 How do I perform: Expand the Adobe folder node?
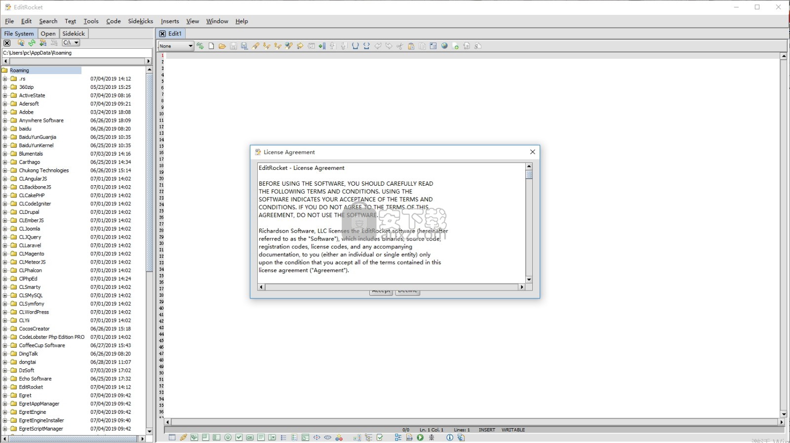click(5, 112)
